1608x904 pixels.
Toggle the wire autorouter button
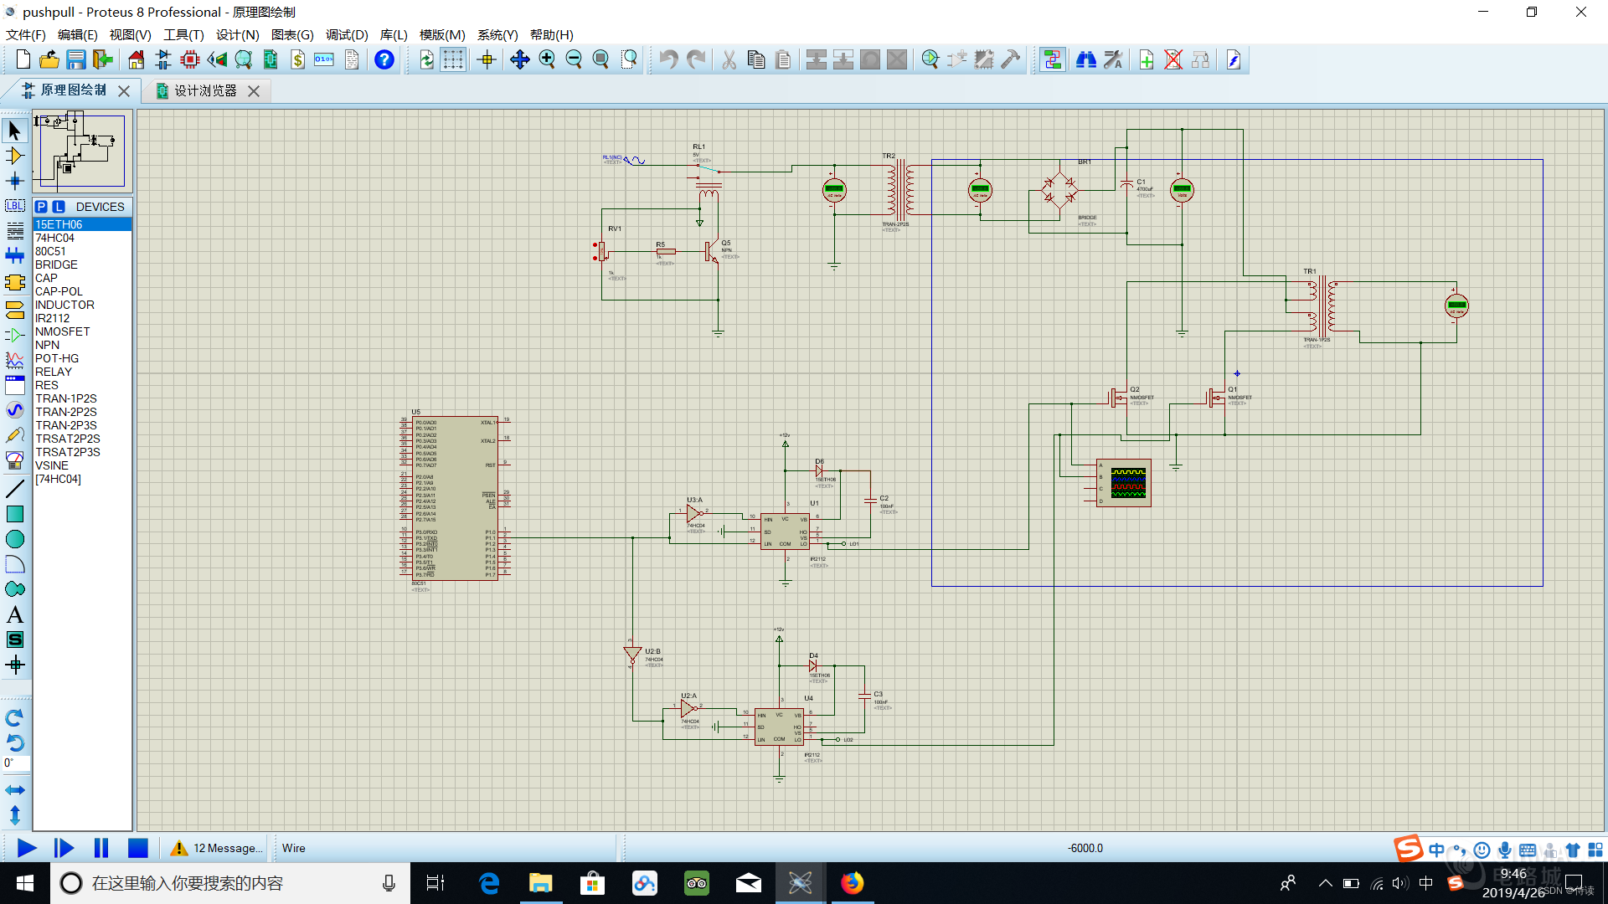1053,59
